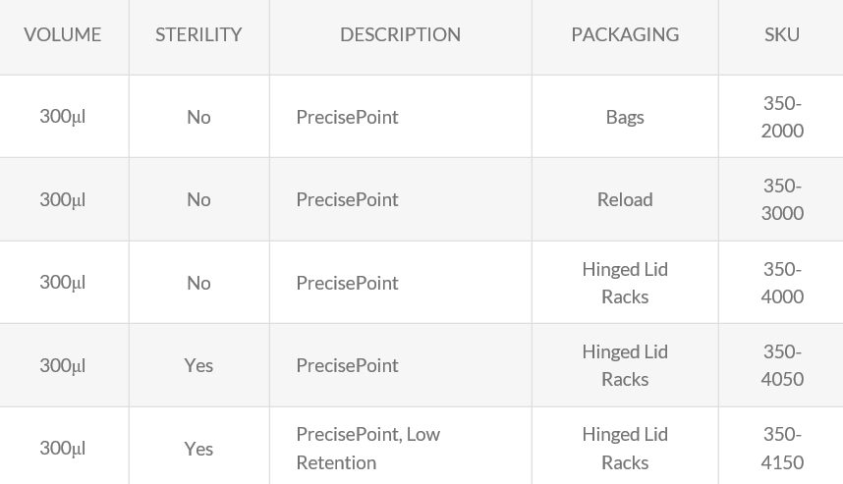The image size is (843, 484).
Task: Select Hinged Lid Racks in the 350-4050 row
Action: [x=625, y=365]
